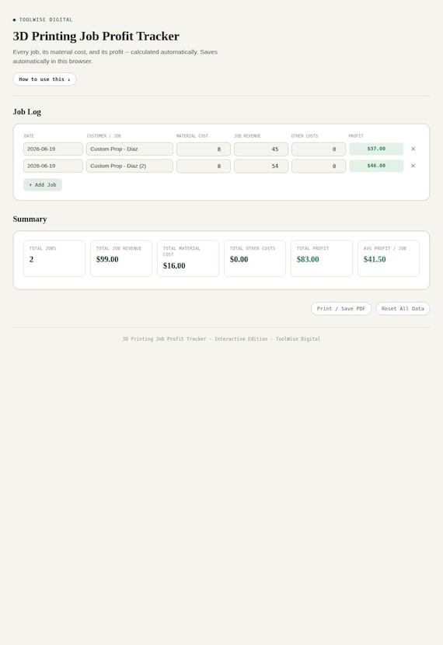Click the Job Revenue column header
443x645 pixels.
coord(247,135)
